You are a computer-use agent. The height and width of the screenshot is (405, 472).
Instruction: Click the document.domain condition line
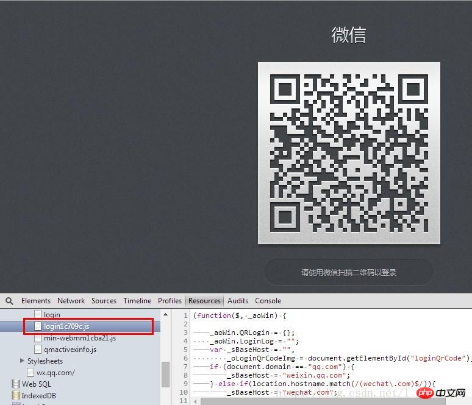282,367
